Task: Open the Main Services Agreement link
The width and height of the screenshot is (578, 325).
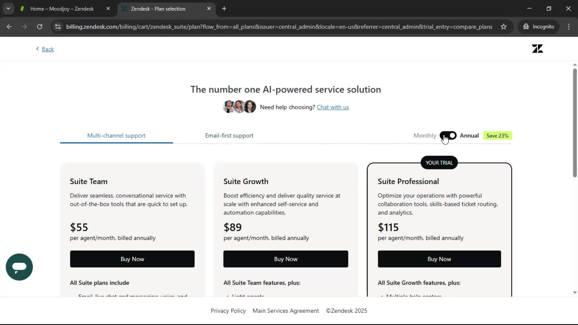Action: 286,311
